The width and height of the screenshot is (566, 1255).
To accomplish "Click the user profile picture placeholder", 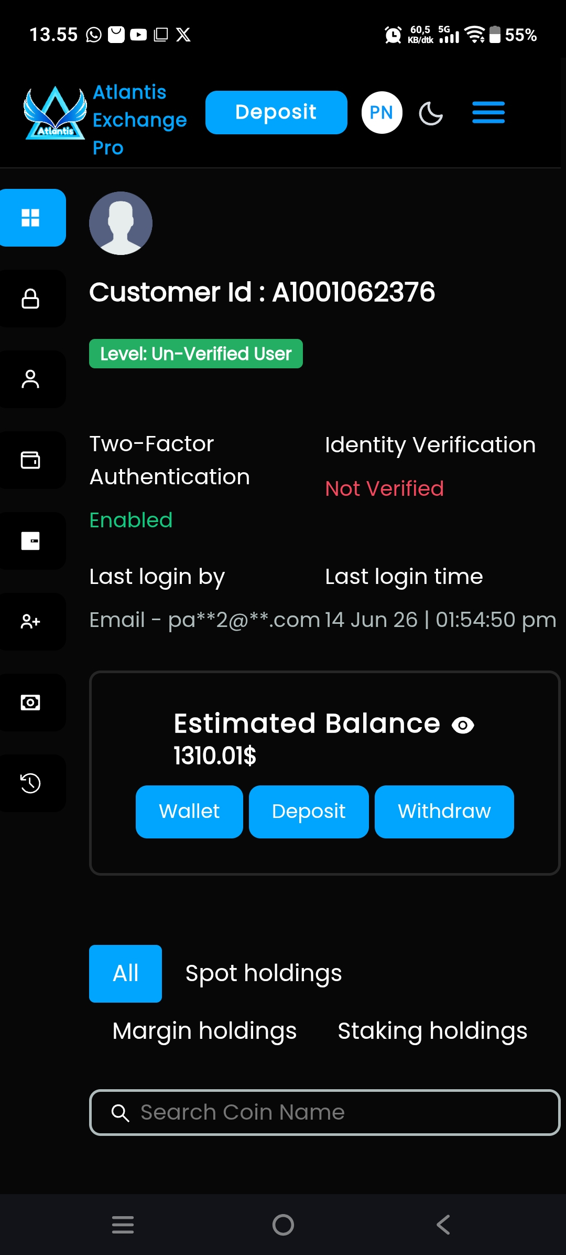I will click(121, 223).
